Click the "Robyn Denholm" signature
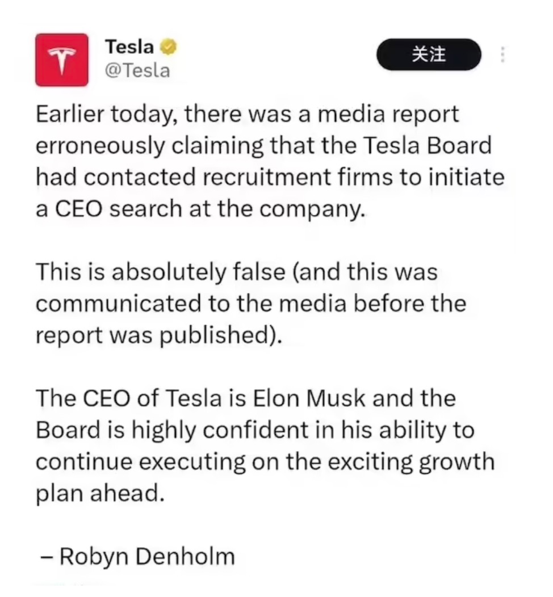553x597 pixels. tap(146, 556)
